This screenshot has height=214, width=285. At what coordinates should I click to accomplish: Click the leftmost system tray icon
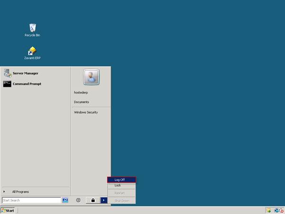point(268,210)
